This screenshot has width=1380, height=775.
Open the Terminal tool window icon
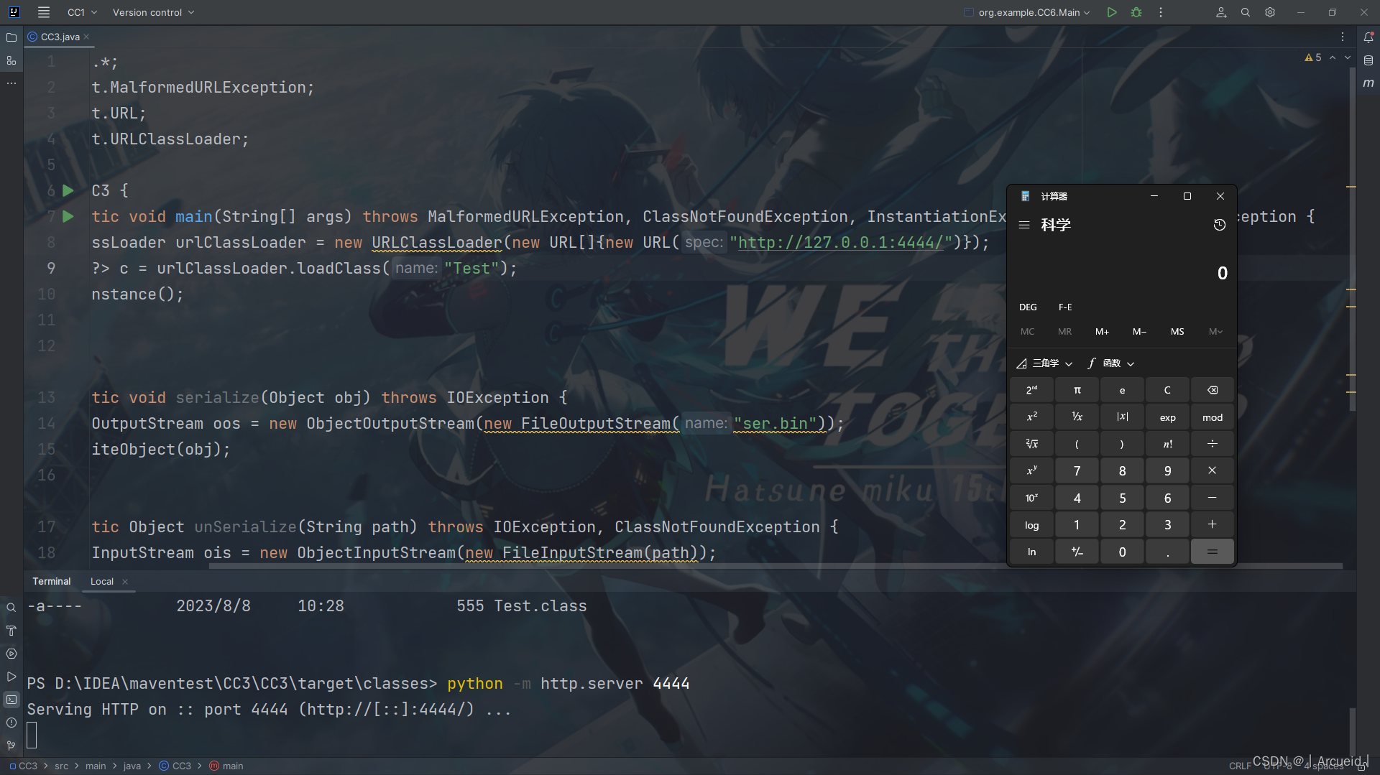pos(11,700)
